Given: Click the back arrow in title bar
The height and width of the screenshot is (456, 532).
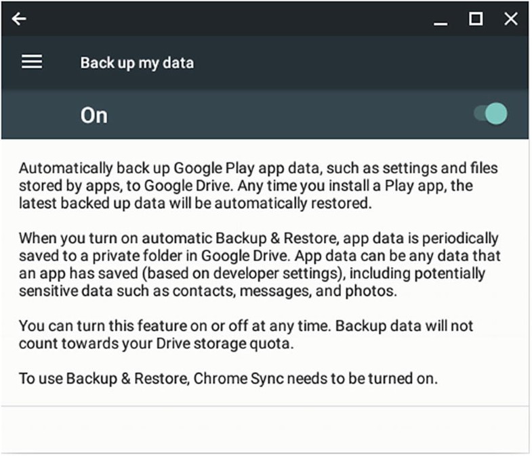Looking at the screenshot, I should pyautogui.click(x=19, y=19).
